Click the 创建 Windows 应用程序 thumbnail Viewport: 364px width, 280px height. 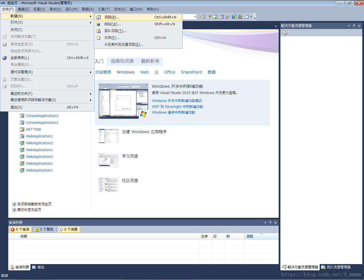[x=108, y=136]
